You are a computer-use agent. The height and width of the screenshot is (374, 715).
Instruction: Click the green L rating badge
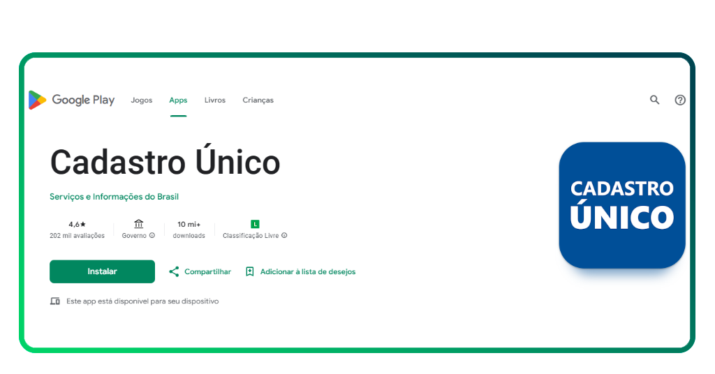coord(255,224)
